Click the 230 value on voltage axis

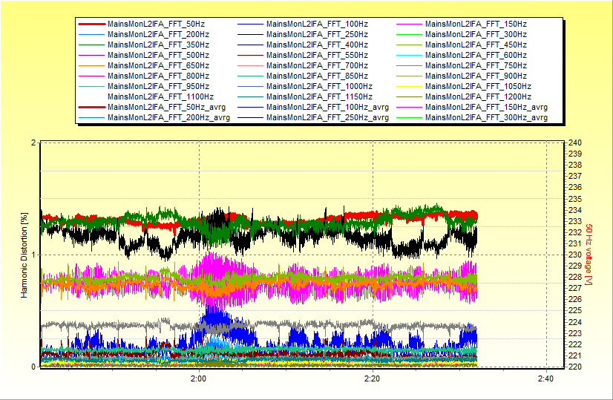tap(575, 255)
